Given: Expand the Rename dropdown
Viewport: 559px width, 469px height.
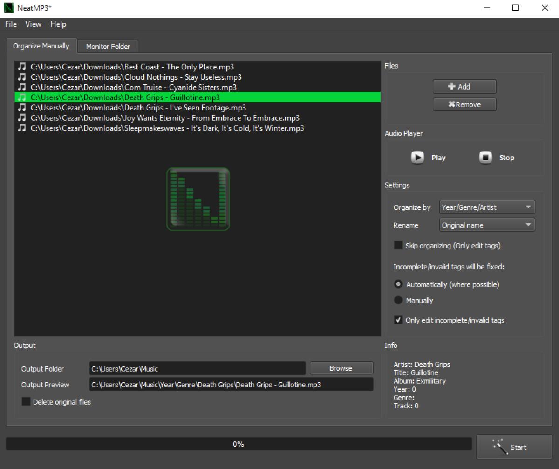Looking at the screenshot, I should (487, 225).
